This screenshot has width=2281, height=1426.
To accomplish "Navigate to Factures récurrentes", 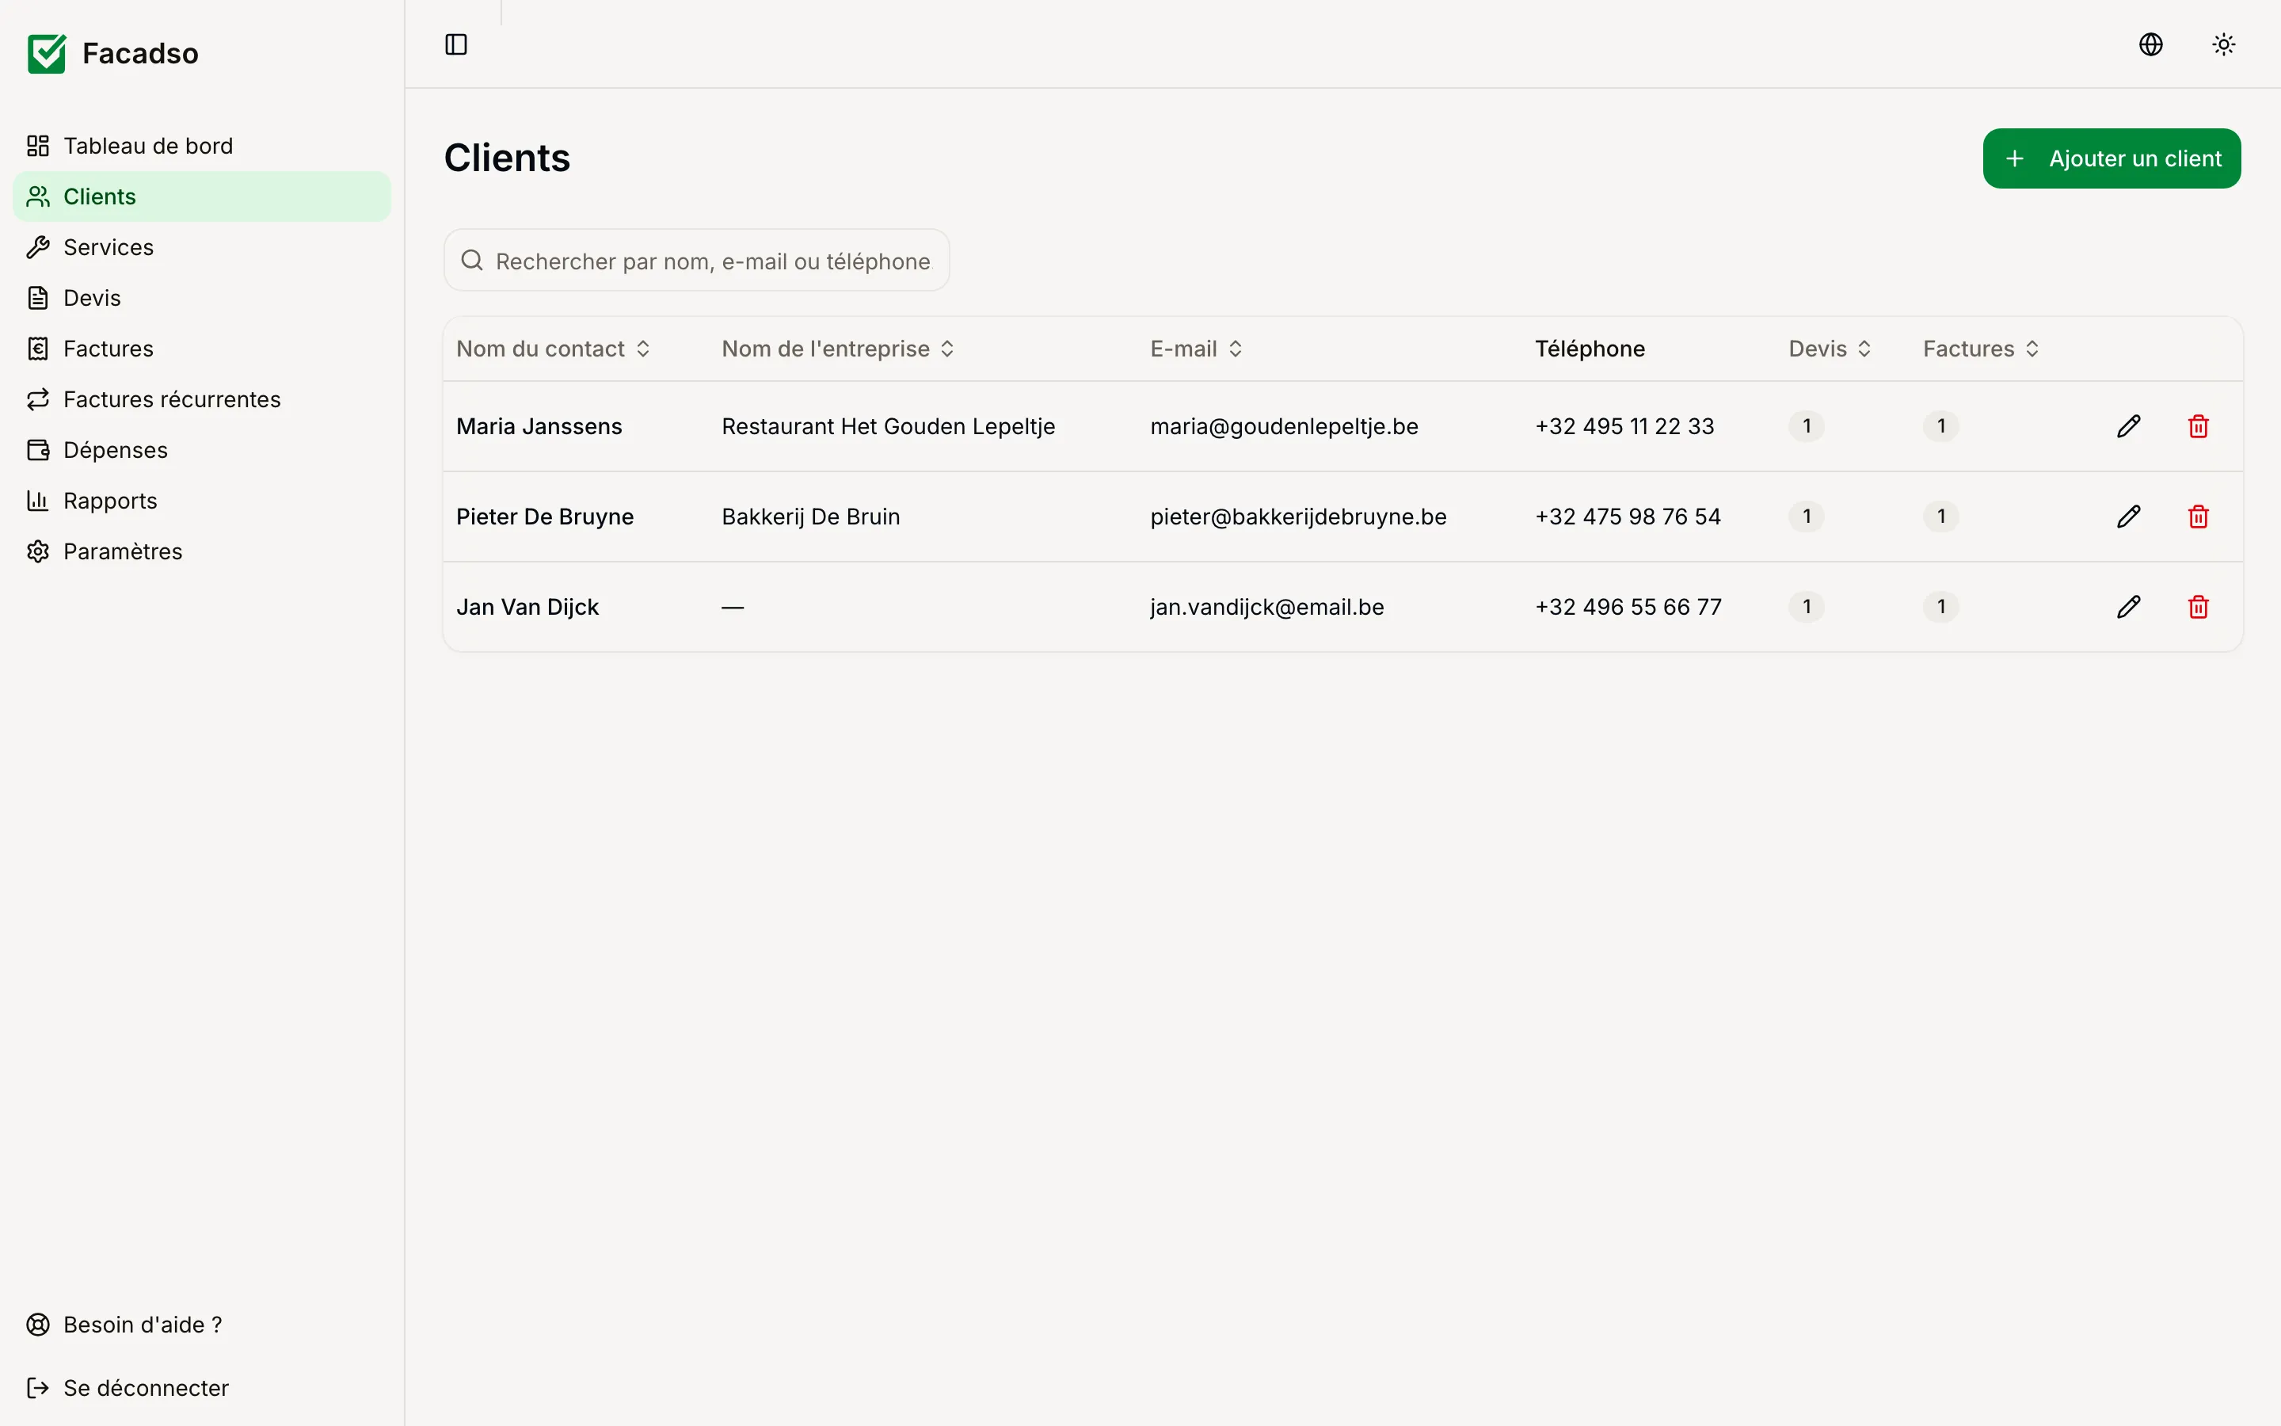I will point(202,400).
